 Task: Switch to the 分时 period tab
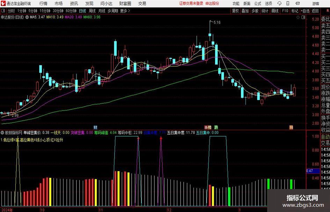11,11
